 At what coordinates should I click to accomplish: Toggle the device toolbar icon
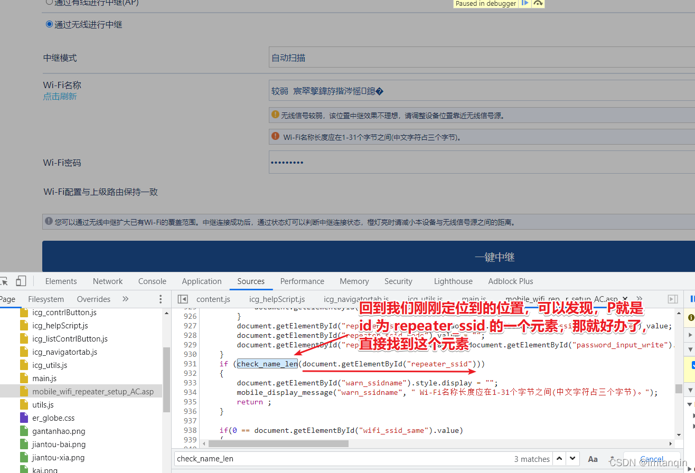click(21, 281)
